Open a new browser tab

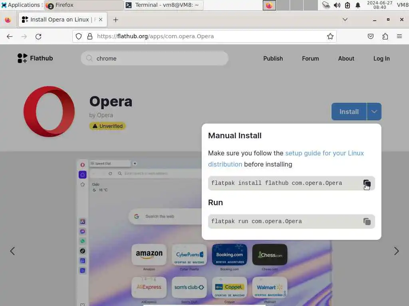[115, 20]
